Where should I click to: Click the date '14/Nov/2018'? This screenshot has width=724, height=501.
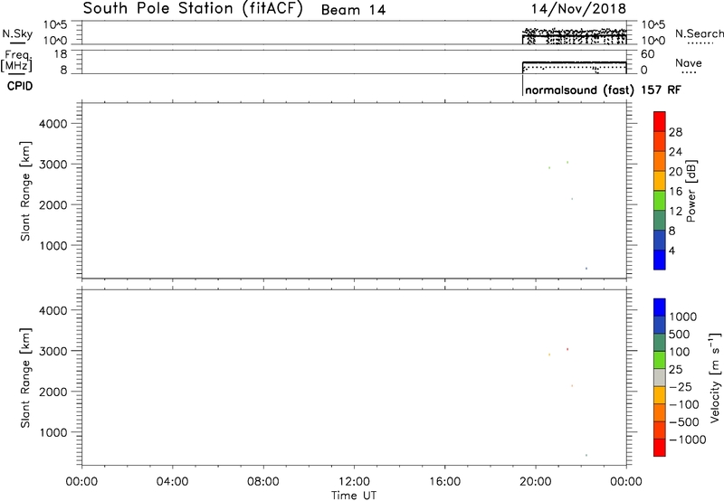pos(578,9)
